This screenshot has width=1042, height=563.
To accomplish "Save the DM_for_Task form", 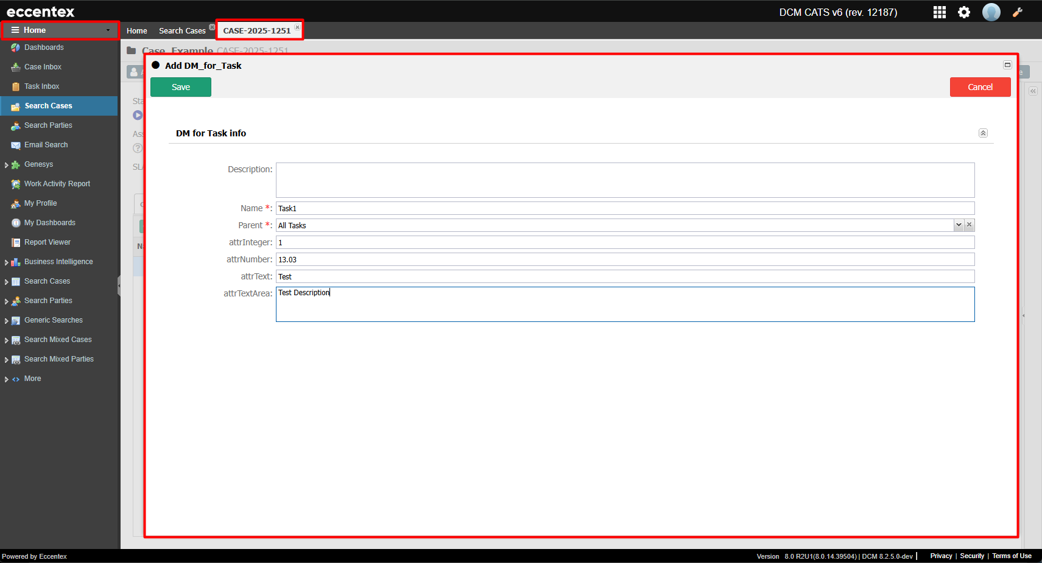I will [181, 87].
